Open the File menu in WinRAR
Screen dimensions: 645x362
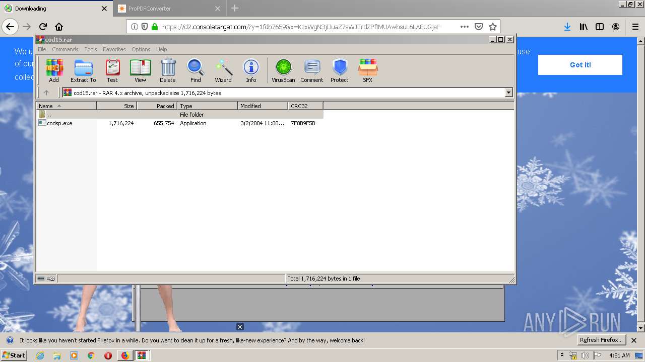42,49
